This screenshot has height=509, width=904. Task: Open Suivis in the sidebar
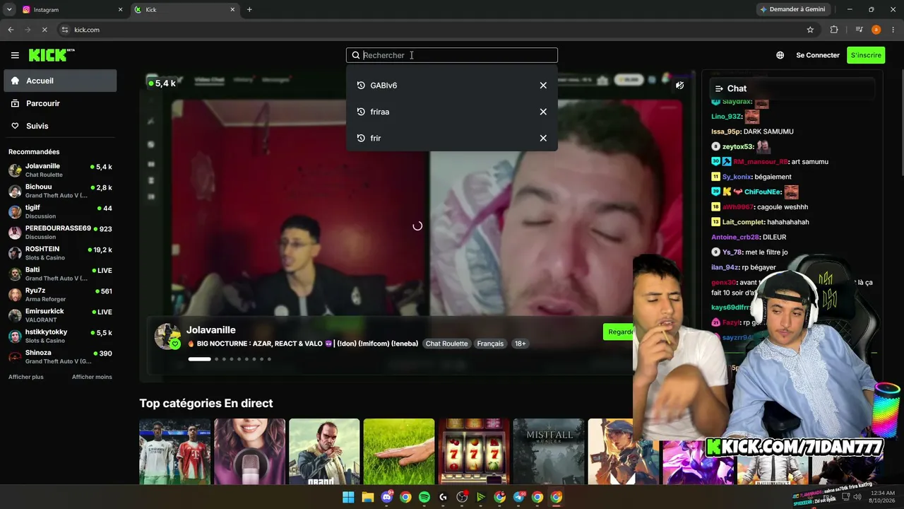coord(60,126)
